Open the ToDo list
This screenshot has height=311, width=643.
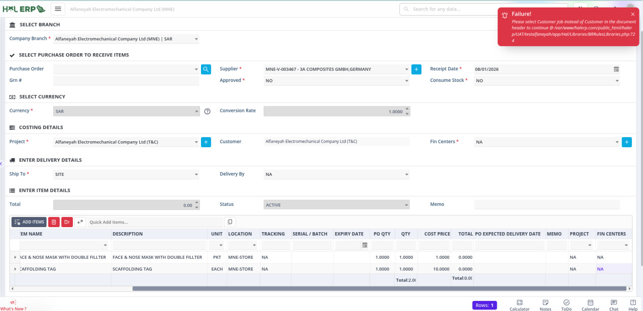566,305
